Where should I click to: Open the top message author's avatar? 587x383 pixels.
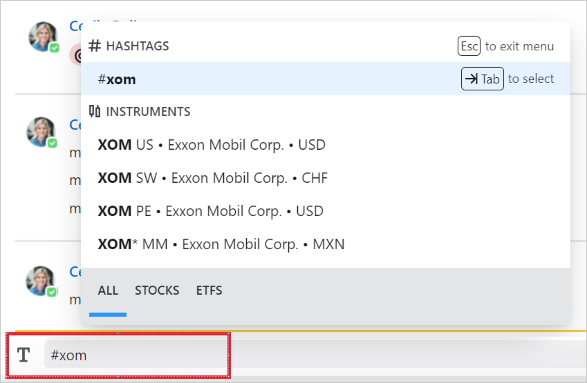(44, 37)
